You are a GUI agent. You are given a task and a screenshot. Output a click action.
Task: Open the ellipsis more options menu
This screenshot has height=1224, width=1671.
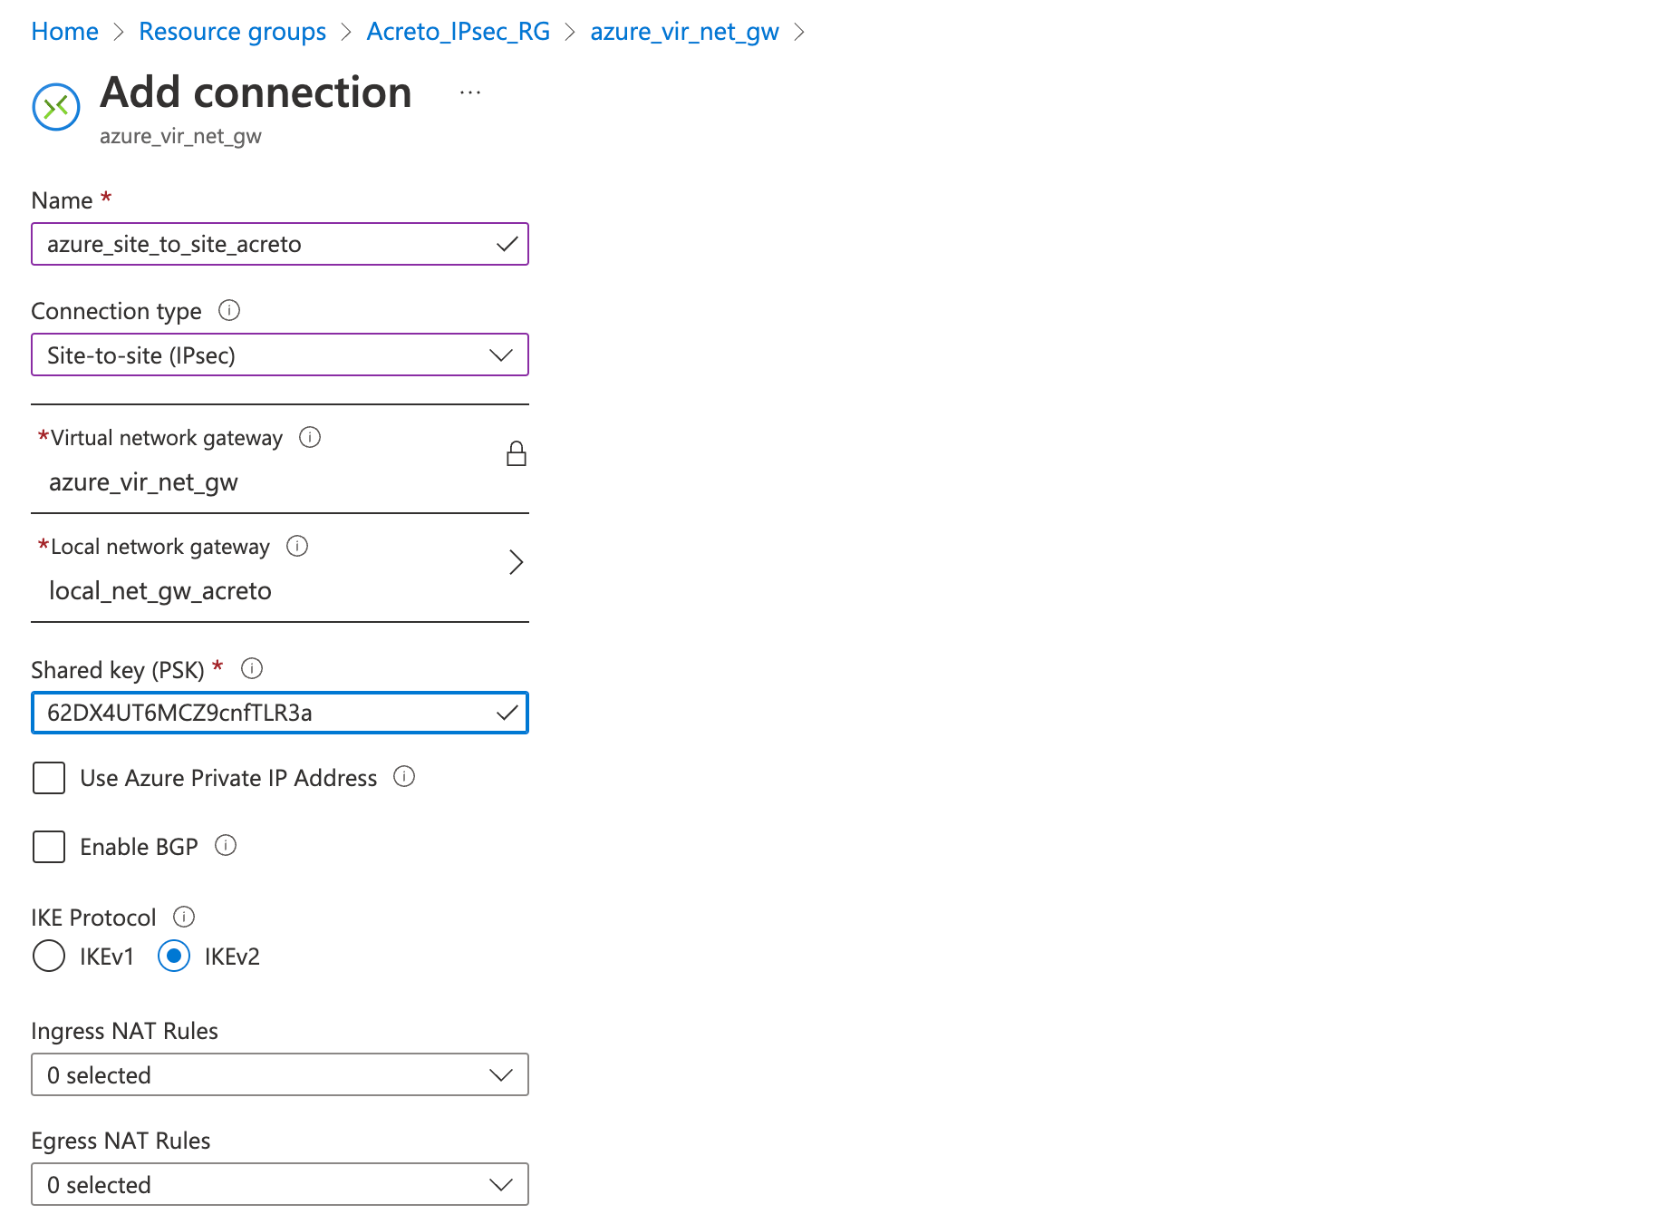pos(469,92)
